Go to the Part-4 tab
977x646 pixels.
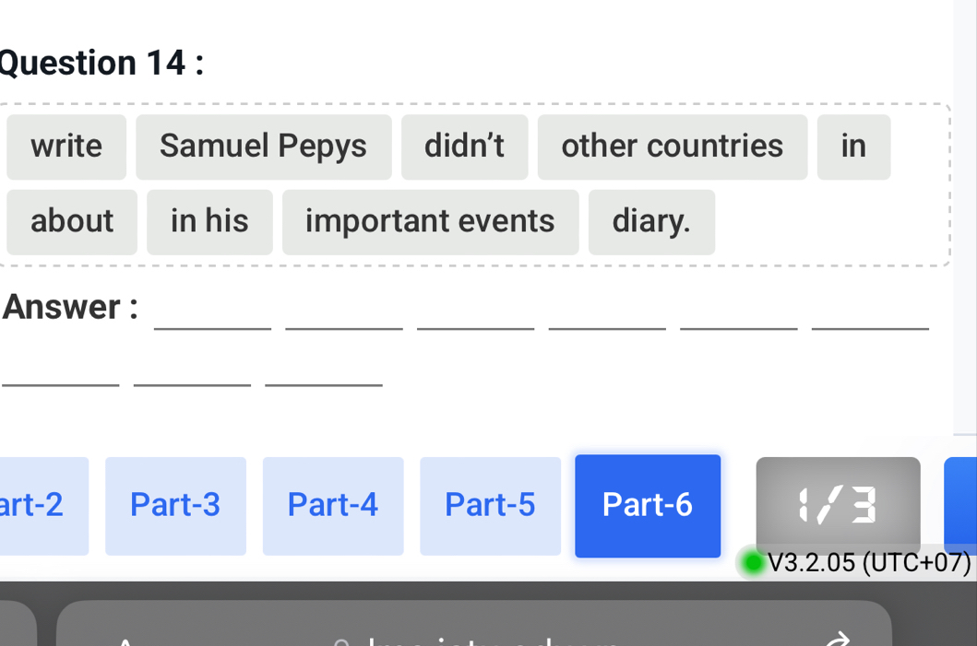333,506
